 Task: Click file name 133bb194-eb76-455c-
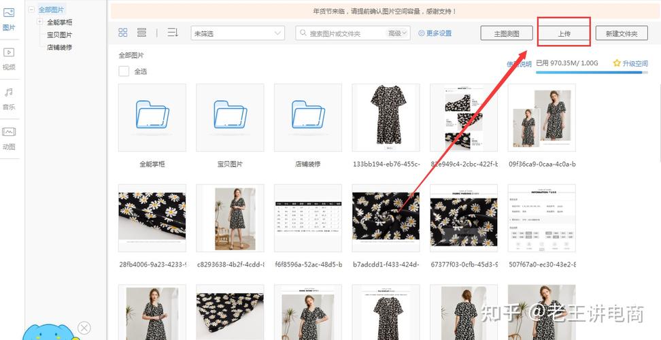pyautogui.click(x=386, y=164)
